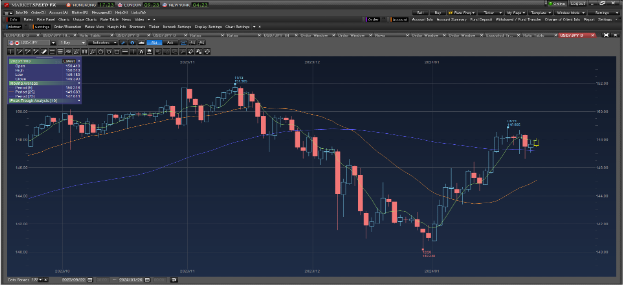The image size is (623, 285).
Task: Click the chart info icon
Action: click(132, 43)
